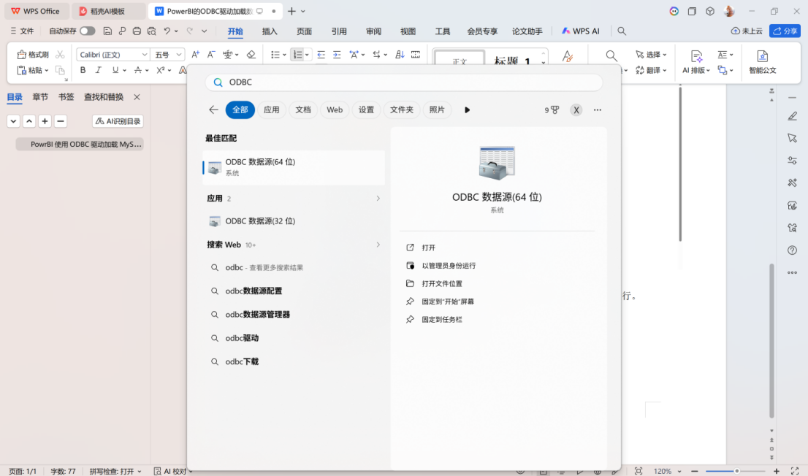Click the Save icon in quick toolbar
This screenshot has height=476, width=808.
pyautogui.click(x=107, y=31)
